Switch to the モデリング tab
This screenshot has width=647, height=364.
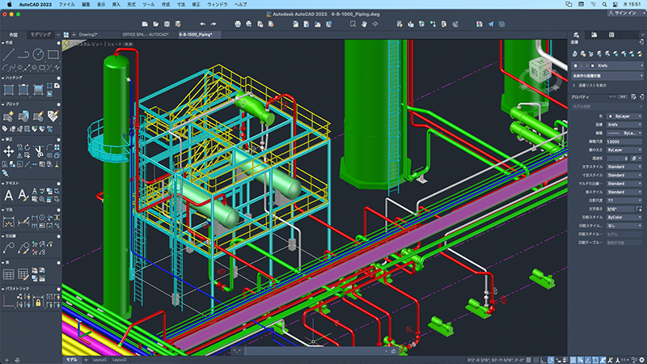tap(41, 35)
